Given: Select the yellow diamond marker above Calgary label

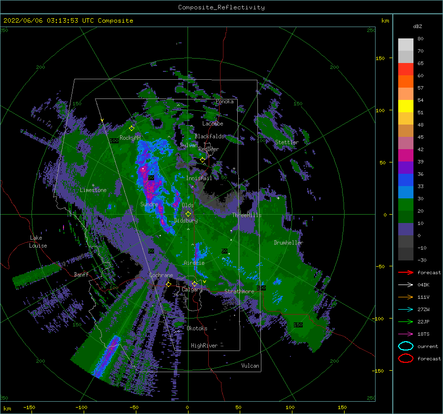Looking at the screenshot, I should coord(194,284).
